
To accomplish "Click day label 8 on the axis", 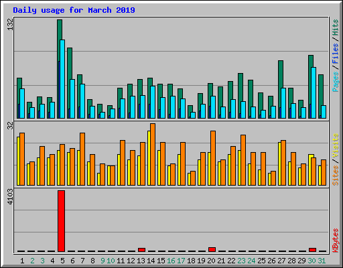I will (92, 261).
